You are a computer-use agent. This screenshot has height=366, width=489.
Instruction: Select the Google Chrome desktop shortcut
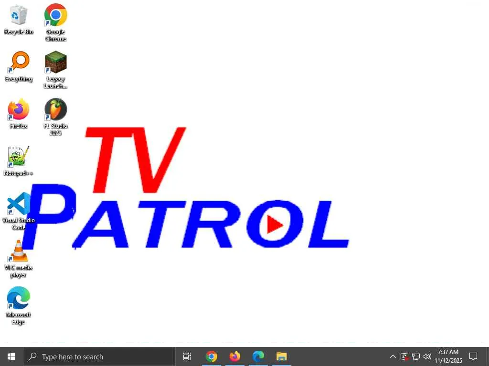(x=55, y=23)
